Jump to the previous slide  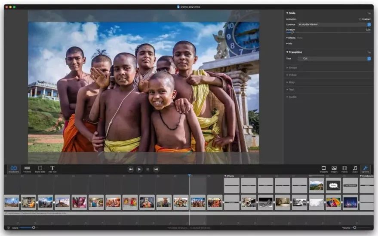point(131,169)
